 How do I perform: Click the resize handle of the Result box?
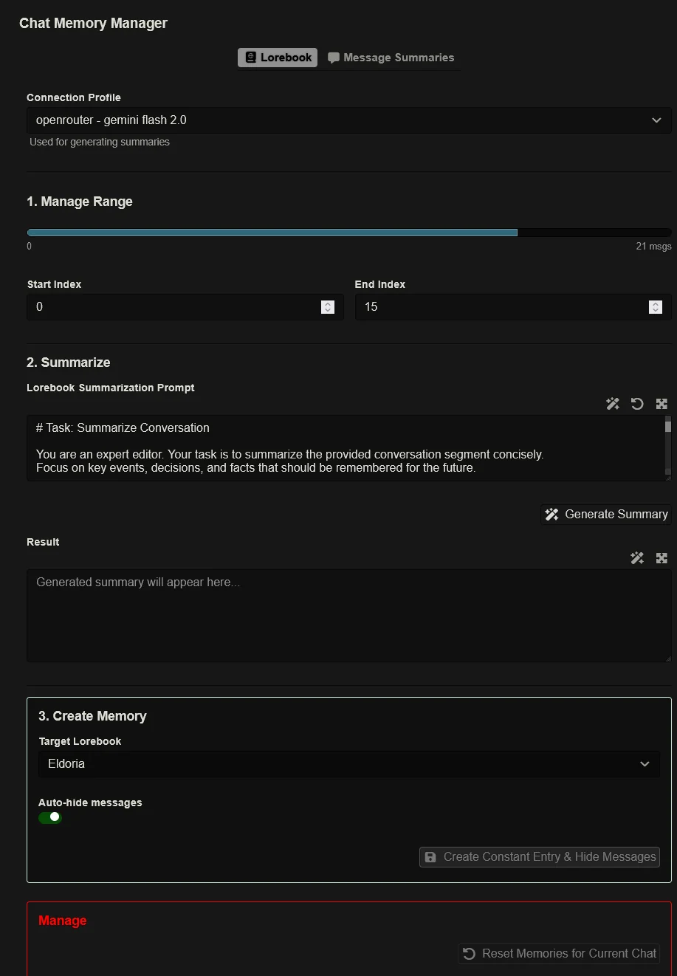point(667,658)
